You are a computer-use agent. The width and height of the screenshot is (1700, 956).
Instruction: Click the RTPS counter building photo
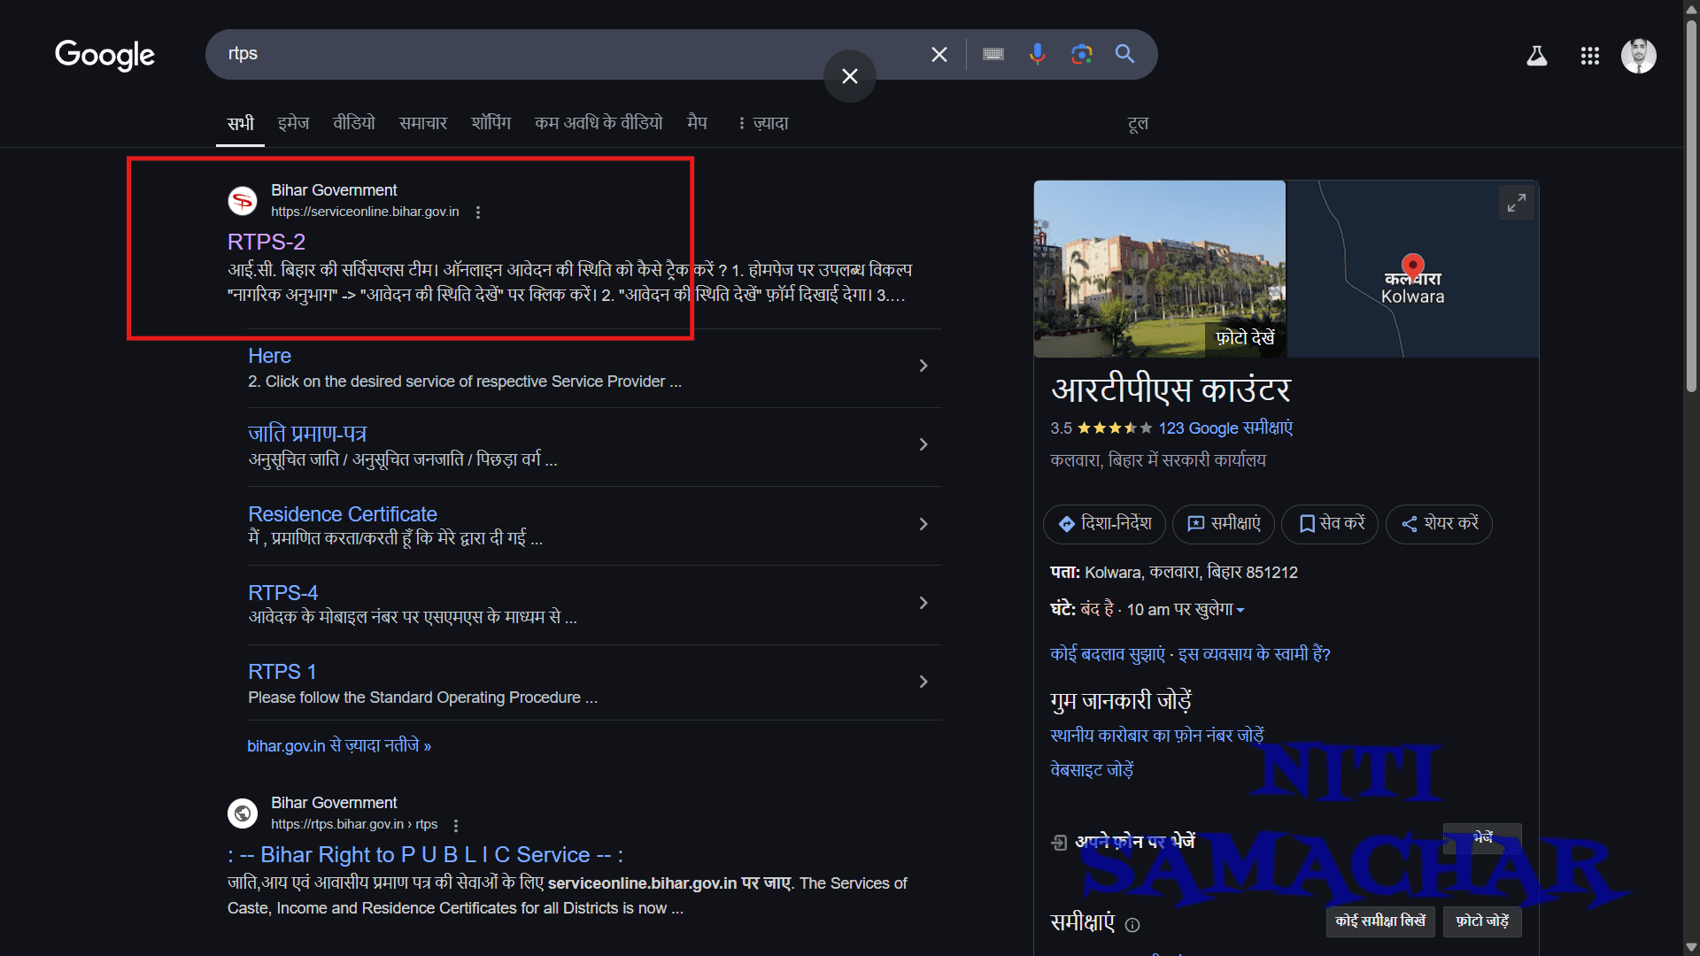coord(1159,269)
